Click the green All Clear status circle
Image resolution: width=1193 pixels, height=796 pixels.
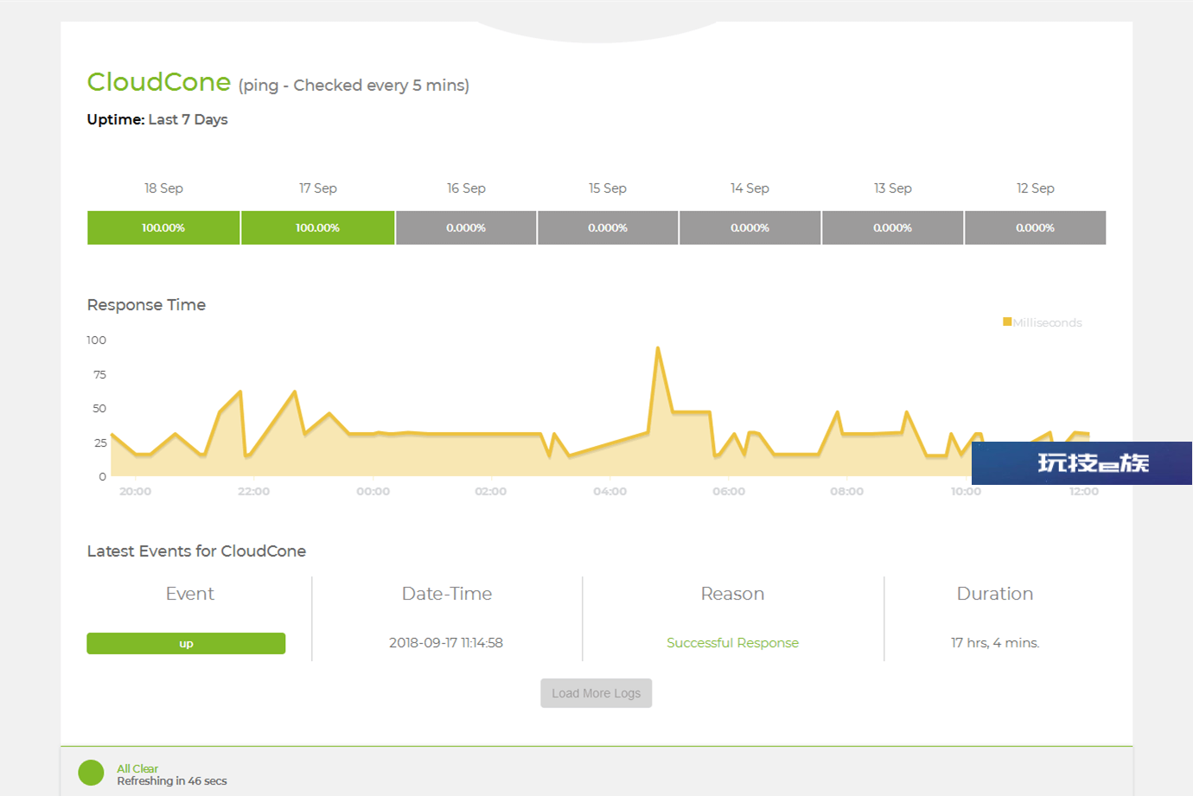point(91,773)
